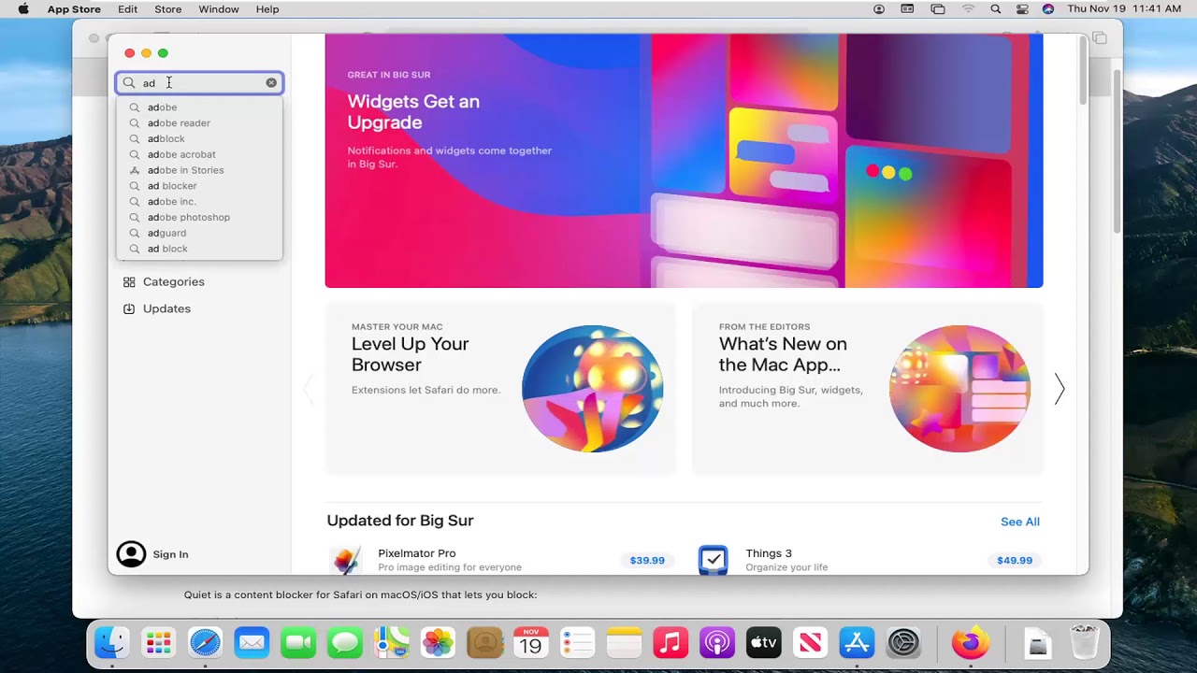Open Control Center in menu bar
Viewport: 1197px width, 673px height.
tap(1022, 9)
